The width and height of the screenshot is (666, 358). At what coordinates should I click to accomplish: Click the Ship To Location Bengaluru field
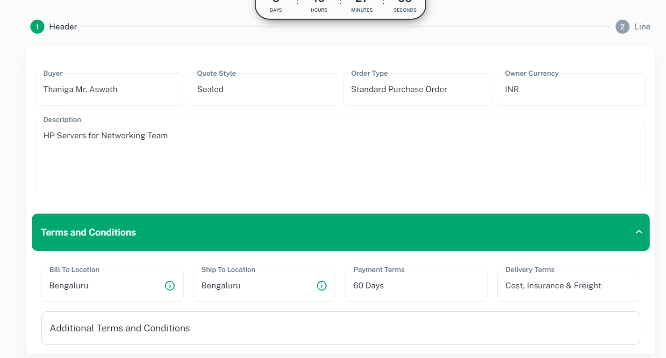pos(255,286)
